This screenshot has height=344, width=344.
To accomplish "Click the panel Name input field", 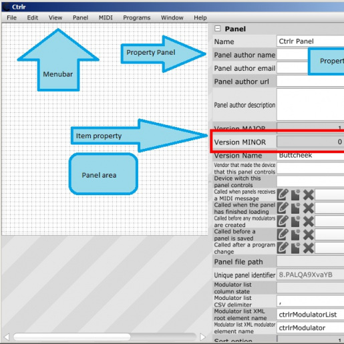I will click(x=311, y=41).
